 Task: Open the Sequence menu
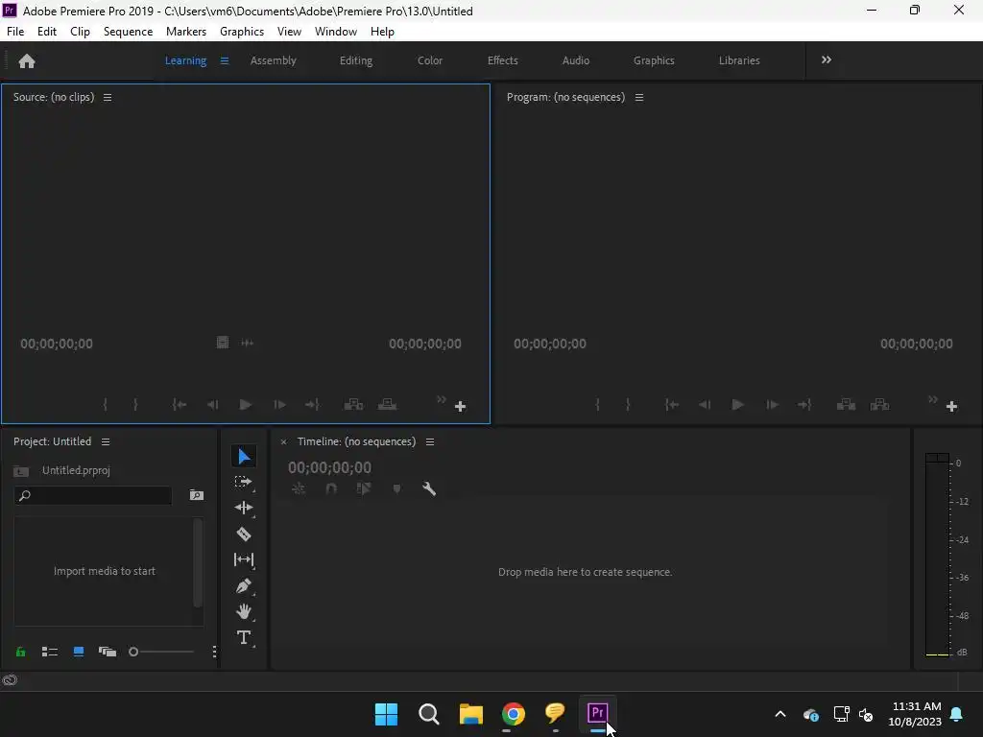click(128, 32)
